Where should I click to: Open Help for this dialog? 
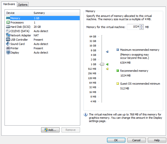click(x=157, y=140)
